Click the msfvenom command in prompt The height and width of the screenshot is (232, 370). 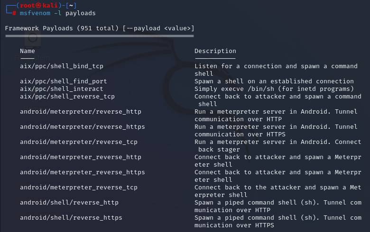(35, 13)
